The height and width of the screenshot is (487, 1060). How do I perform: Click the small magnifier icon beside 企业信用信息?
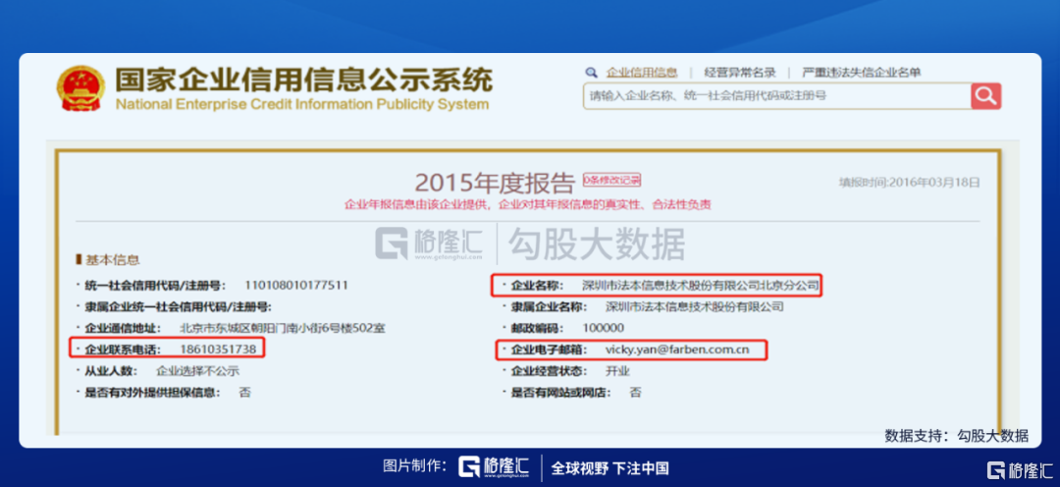pyautogui.click(x=592, y=73)
